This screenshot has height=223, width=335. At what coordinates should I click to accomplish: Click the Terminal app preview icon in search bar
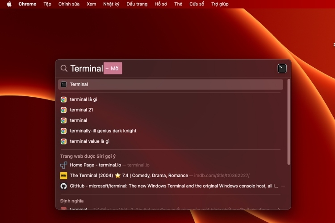click(x=282, y=69)
